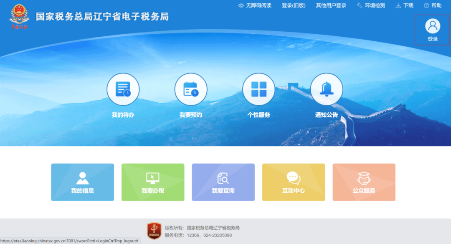Open the 公众服务 orange tile

coord(364,182)
